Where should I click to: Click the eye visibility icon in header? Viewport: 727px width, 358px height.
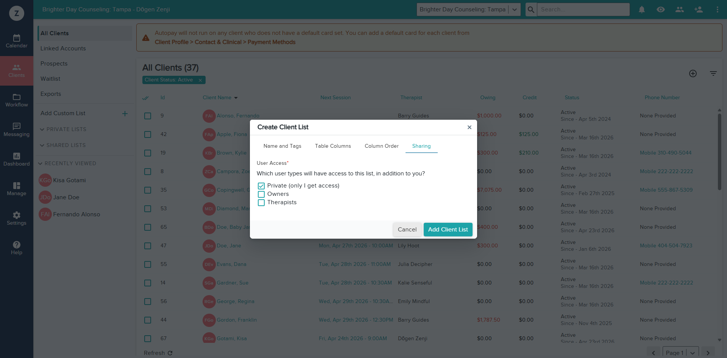click(661, 9)
